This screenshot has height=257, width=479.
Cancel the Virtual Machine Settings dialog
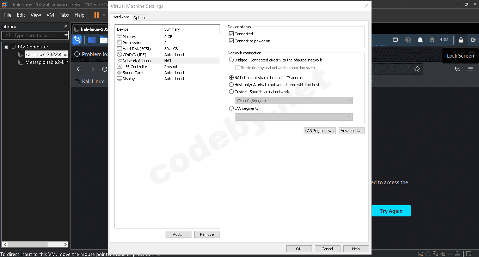[327, 249]
